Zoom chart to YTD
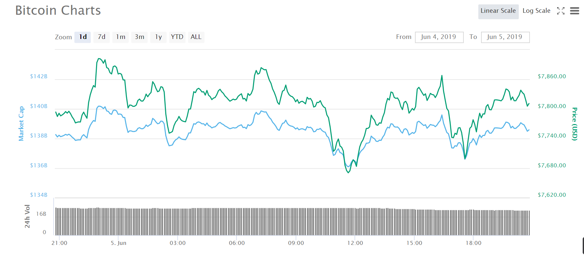 point(177,37)
